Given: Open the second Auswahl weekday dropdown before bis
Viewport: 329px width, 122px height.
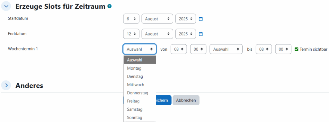Looking at the screenshot, I should (x=226, y=49).
